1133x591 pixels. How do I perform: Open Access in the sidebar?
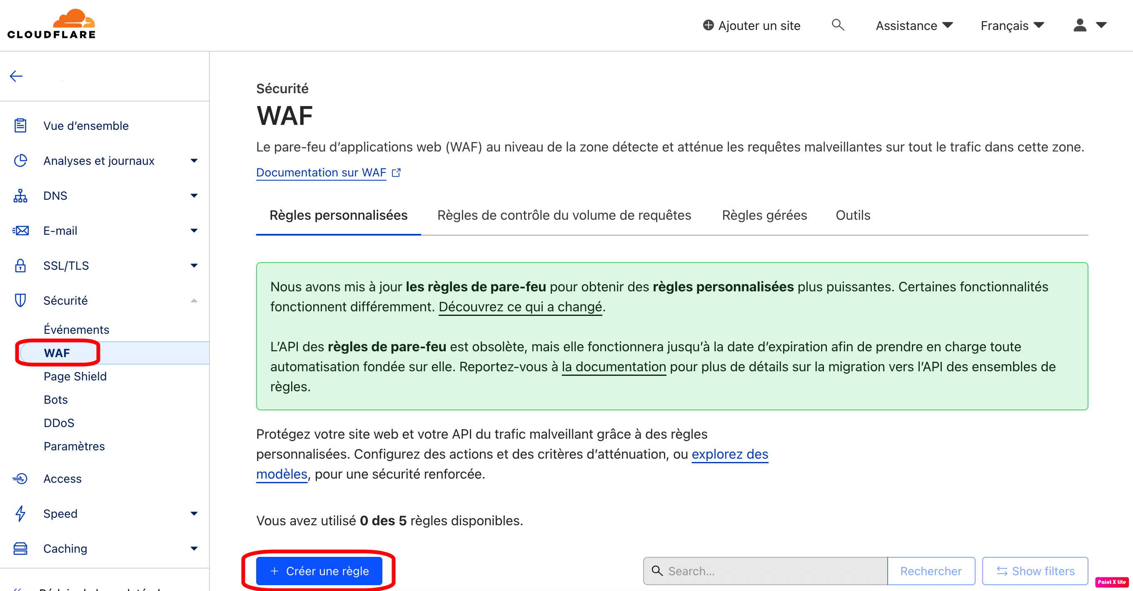[x=62, y=479]
